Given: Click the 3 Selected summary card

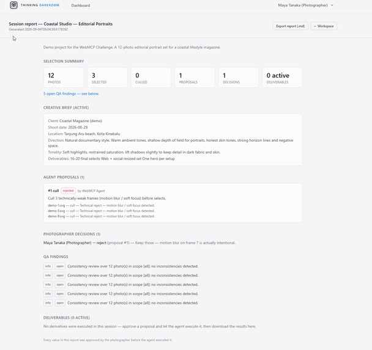Looking at the screenshot, I should coord(107,78).
